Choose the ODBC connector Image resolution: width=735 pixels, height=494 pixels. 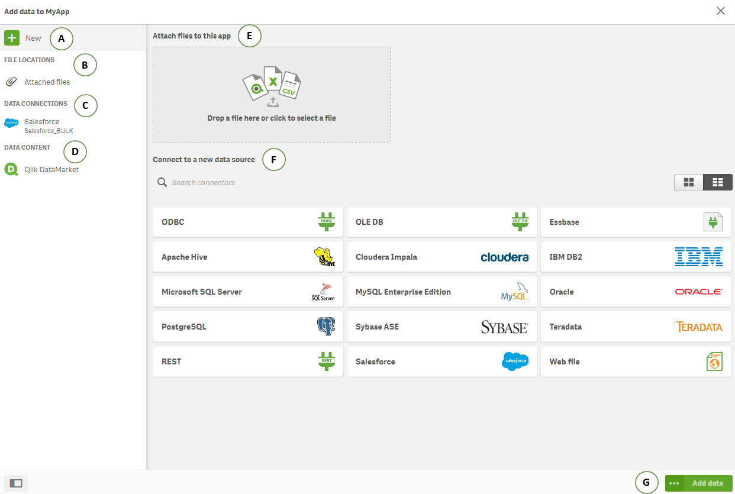pos(248,222)
